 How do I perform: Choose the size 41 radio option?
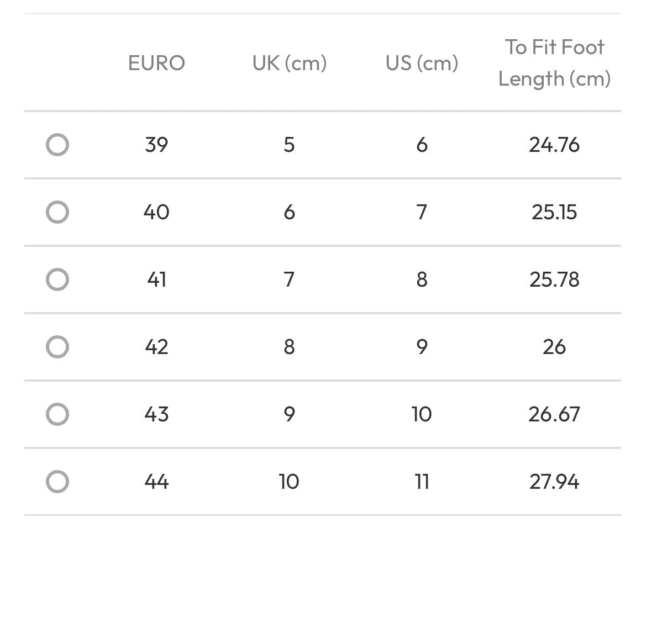[57, 279]
